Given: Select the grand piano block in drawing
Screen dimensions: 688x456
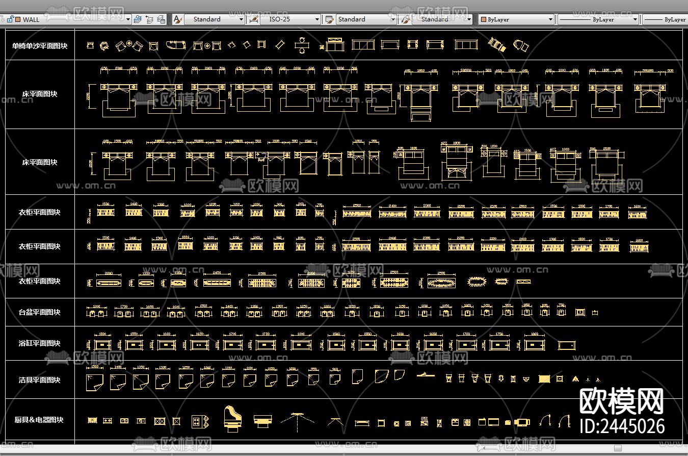Looking at the screenshot, I should 232,417.
